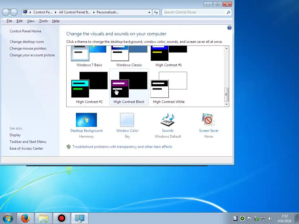Expand arrow before Control Panel breadcrumb

30,12
